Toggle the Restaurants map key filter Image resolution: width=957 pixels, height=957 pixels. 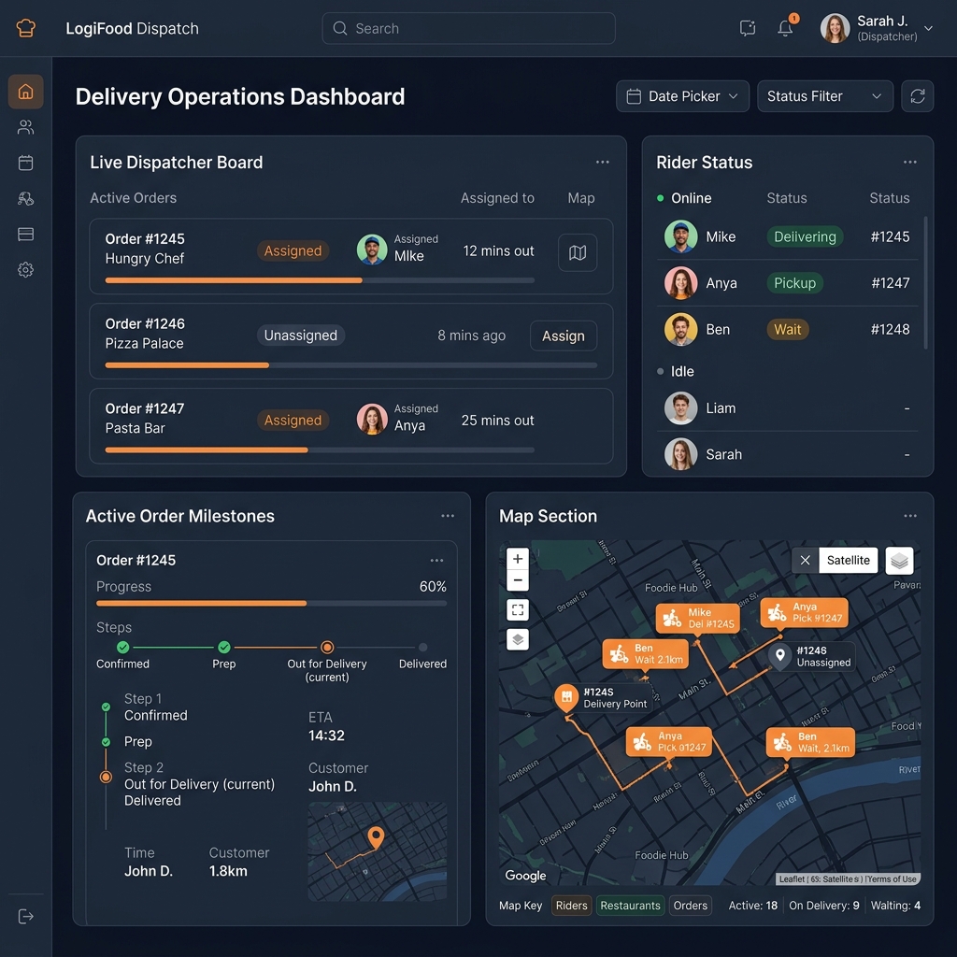tap(631, 905)
